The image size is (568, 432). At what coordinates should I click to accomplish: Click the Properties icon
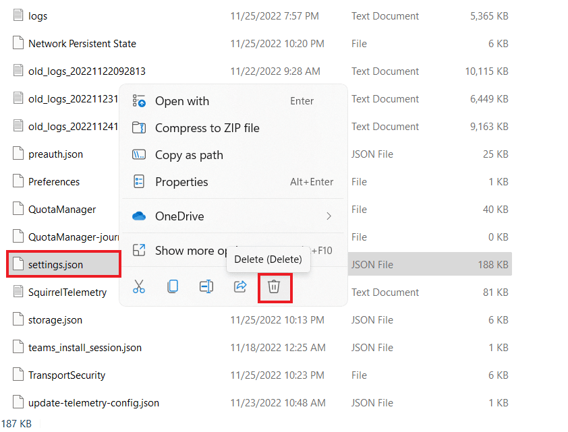tap(139, 181)
